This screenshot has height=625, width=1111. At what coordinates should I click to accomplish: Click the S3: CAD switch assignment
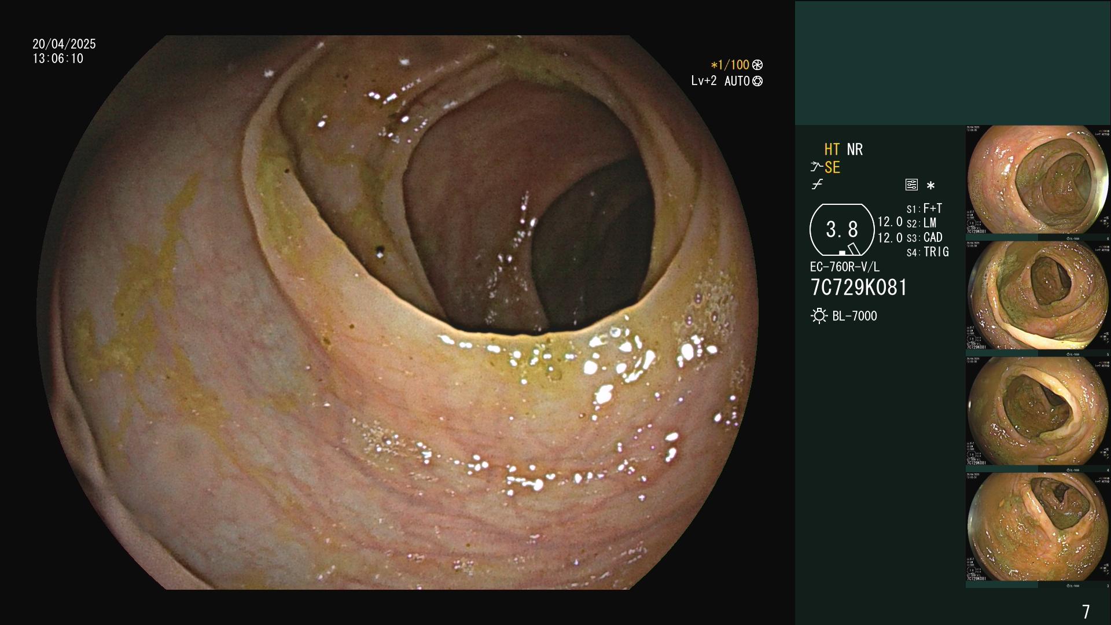(x=925, y=237)
